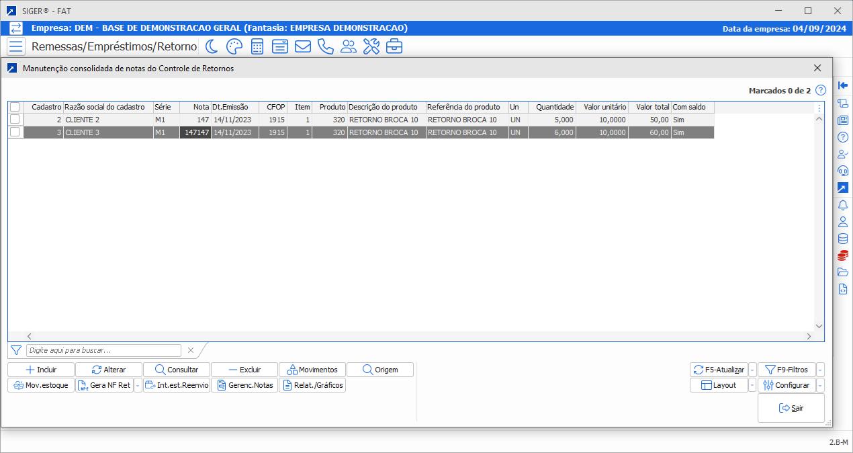This screenshot has width=853, height=453.
Task: Open the calculator icon in top toolbar
Action: pyautogui.click(x=257, y=46)
